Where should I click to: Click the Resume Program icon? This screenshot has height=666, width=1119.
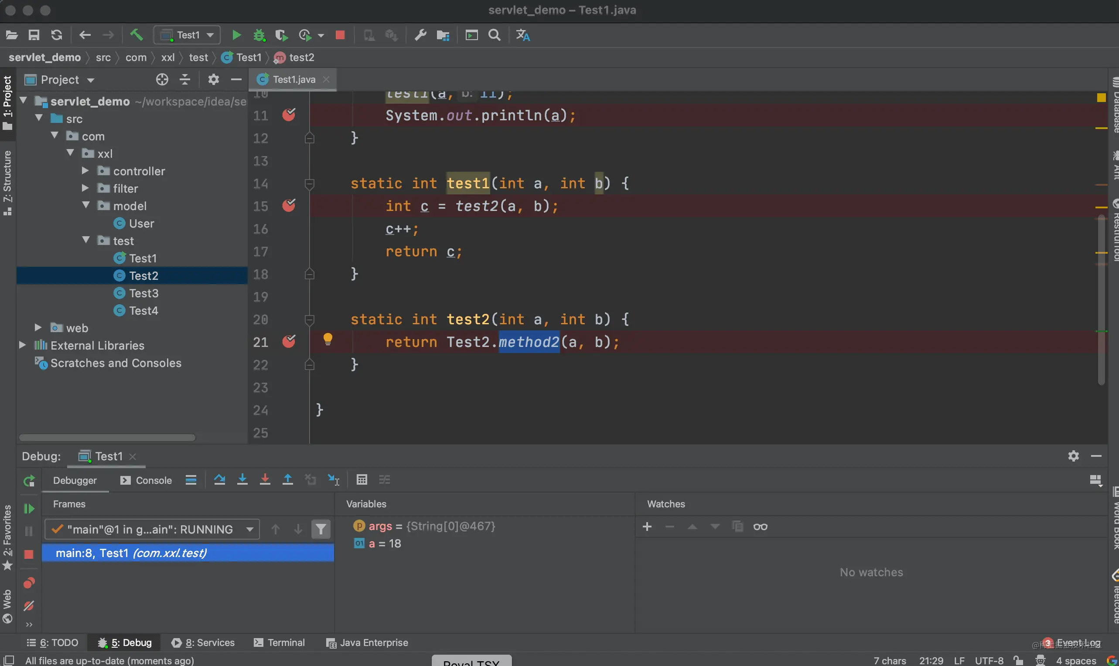point(29,509)
